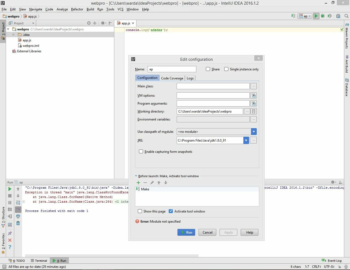Switch to the Logs tab
The width and height of the screenshot is (350, 270).
(x=190, y=78)
